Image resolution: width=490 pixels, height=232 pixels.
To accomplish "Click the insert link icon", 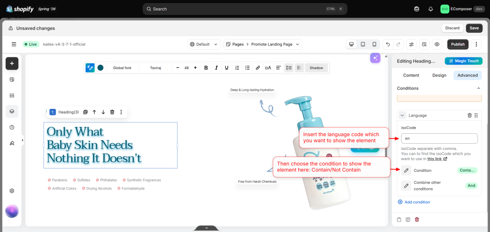I will [257, 68].
